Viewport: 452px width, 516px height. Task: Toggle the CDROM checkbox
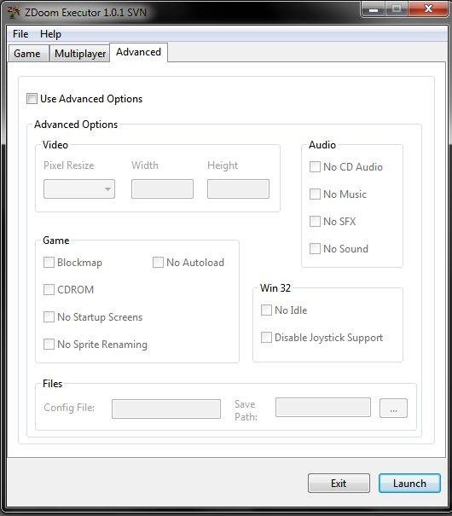coord(49,290)
